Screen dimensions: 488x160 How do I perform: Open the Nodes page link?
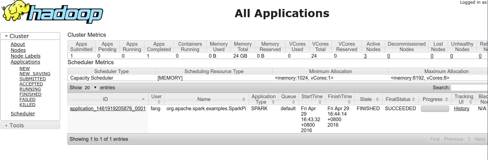[x=18, y=50]
